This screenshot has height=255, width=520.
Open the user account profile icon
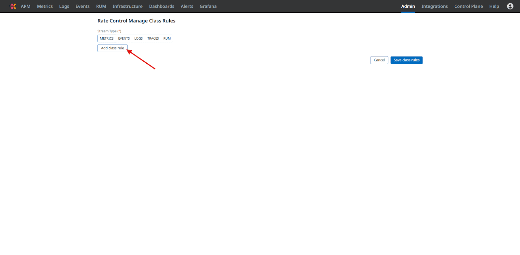510,6
